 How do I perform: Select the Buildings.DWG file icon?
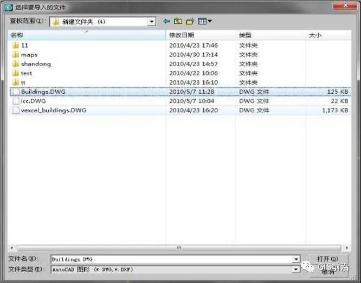15,92
